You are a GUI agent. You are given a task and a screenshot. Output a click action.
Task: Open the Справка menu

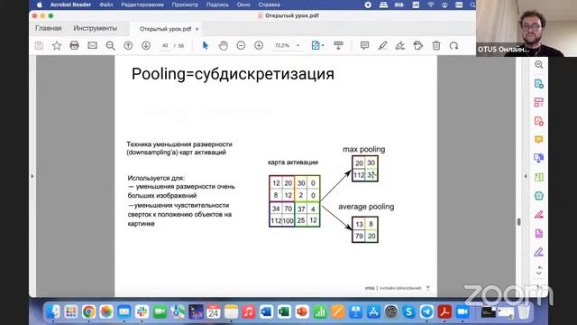click(x=269, y=5)
